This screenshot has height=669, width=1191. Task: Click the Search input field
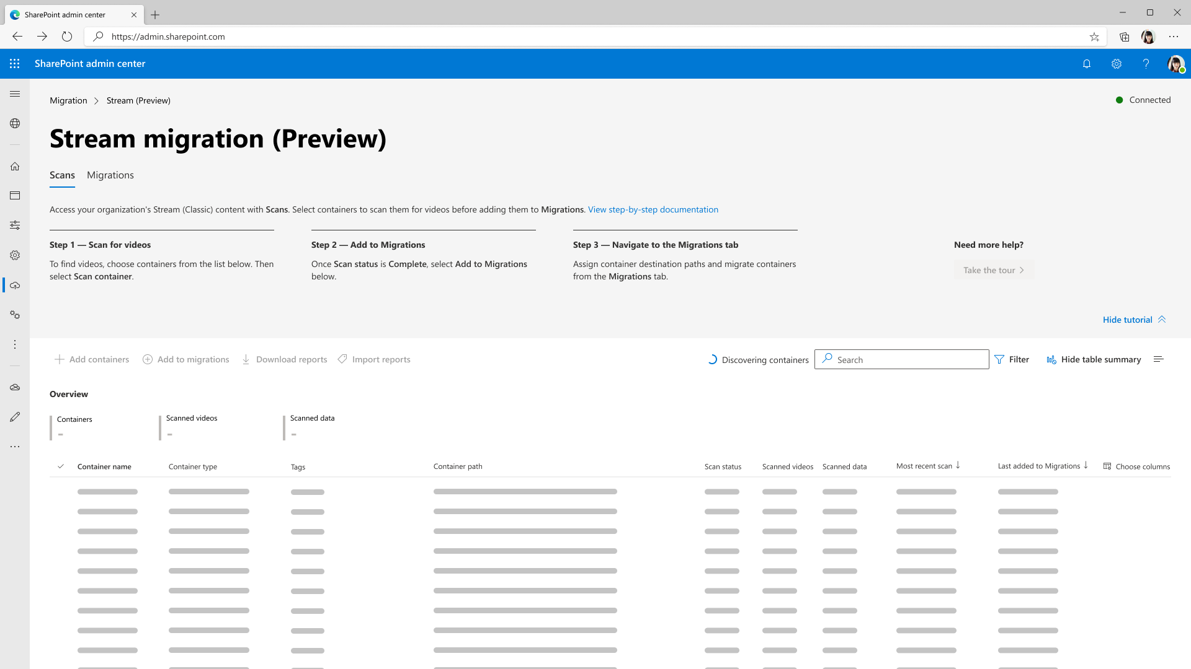tap(901, 359)
